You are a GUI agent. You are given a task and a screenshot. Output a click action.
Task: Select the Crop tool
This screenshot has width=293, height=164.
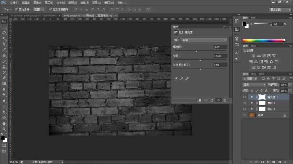pyautogui.click(x=4, y=44)
